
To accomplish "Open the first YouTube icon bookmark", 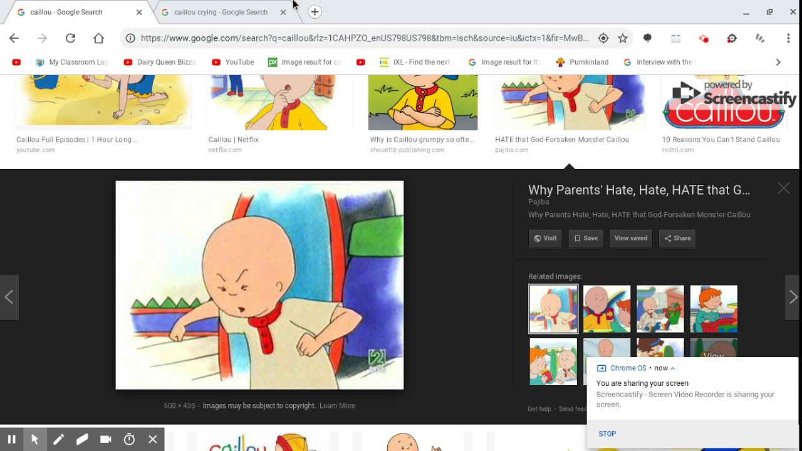I will [16, 62].
